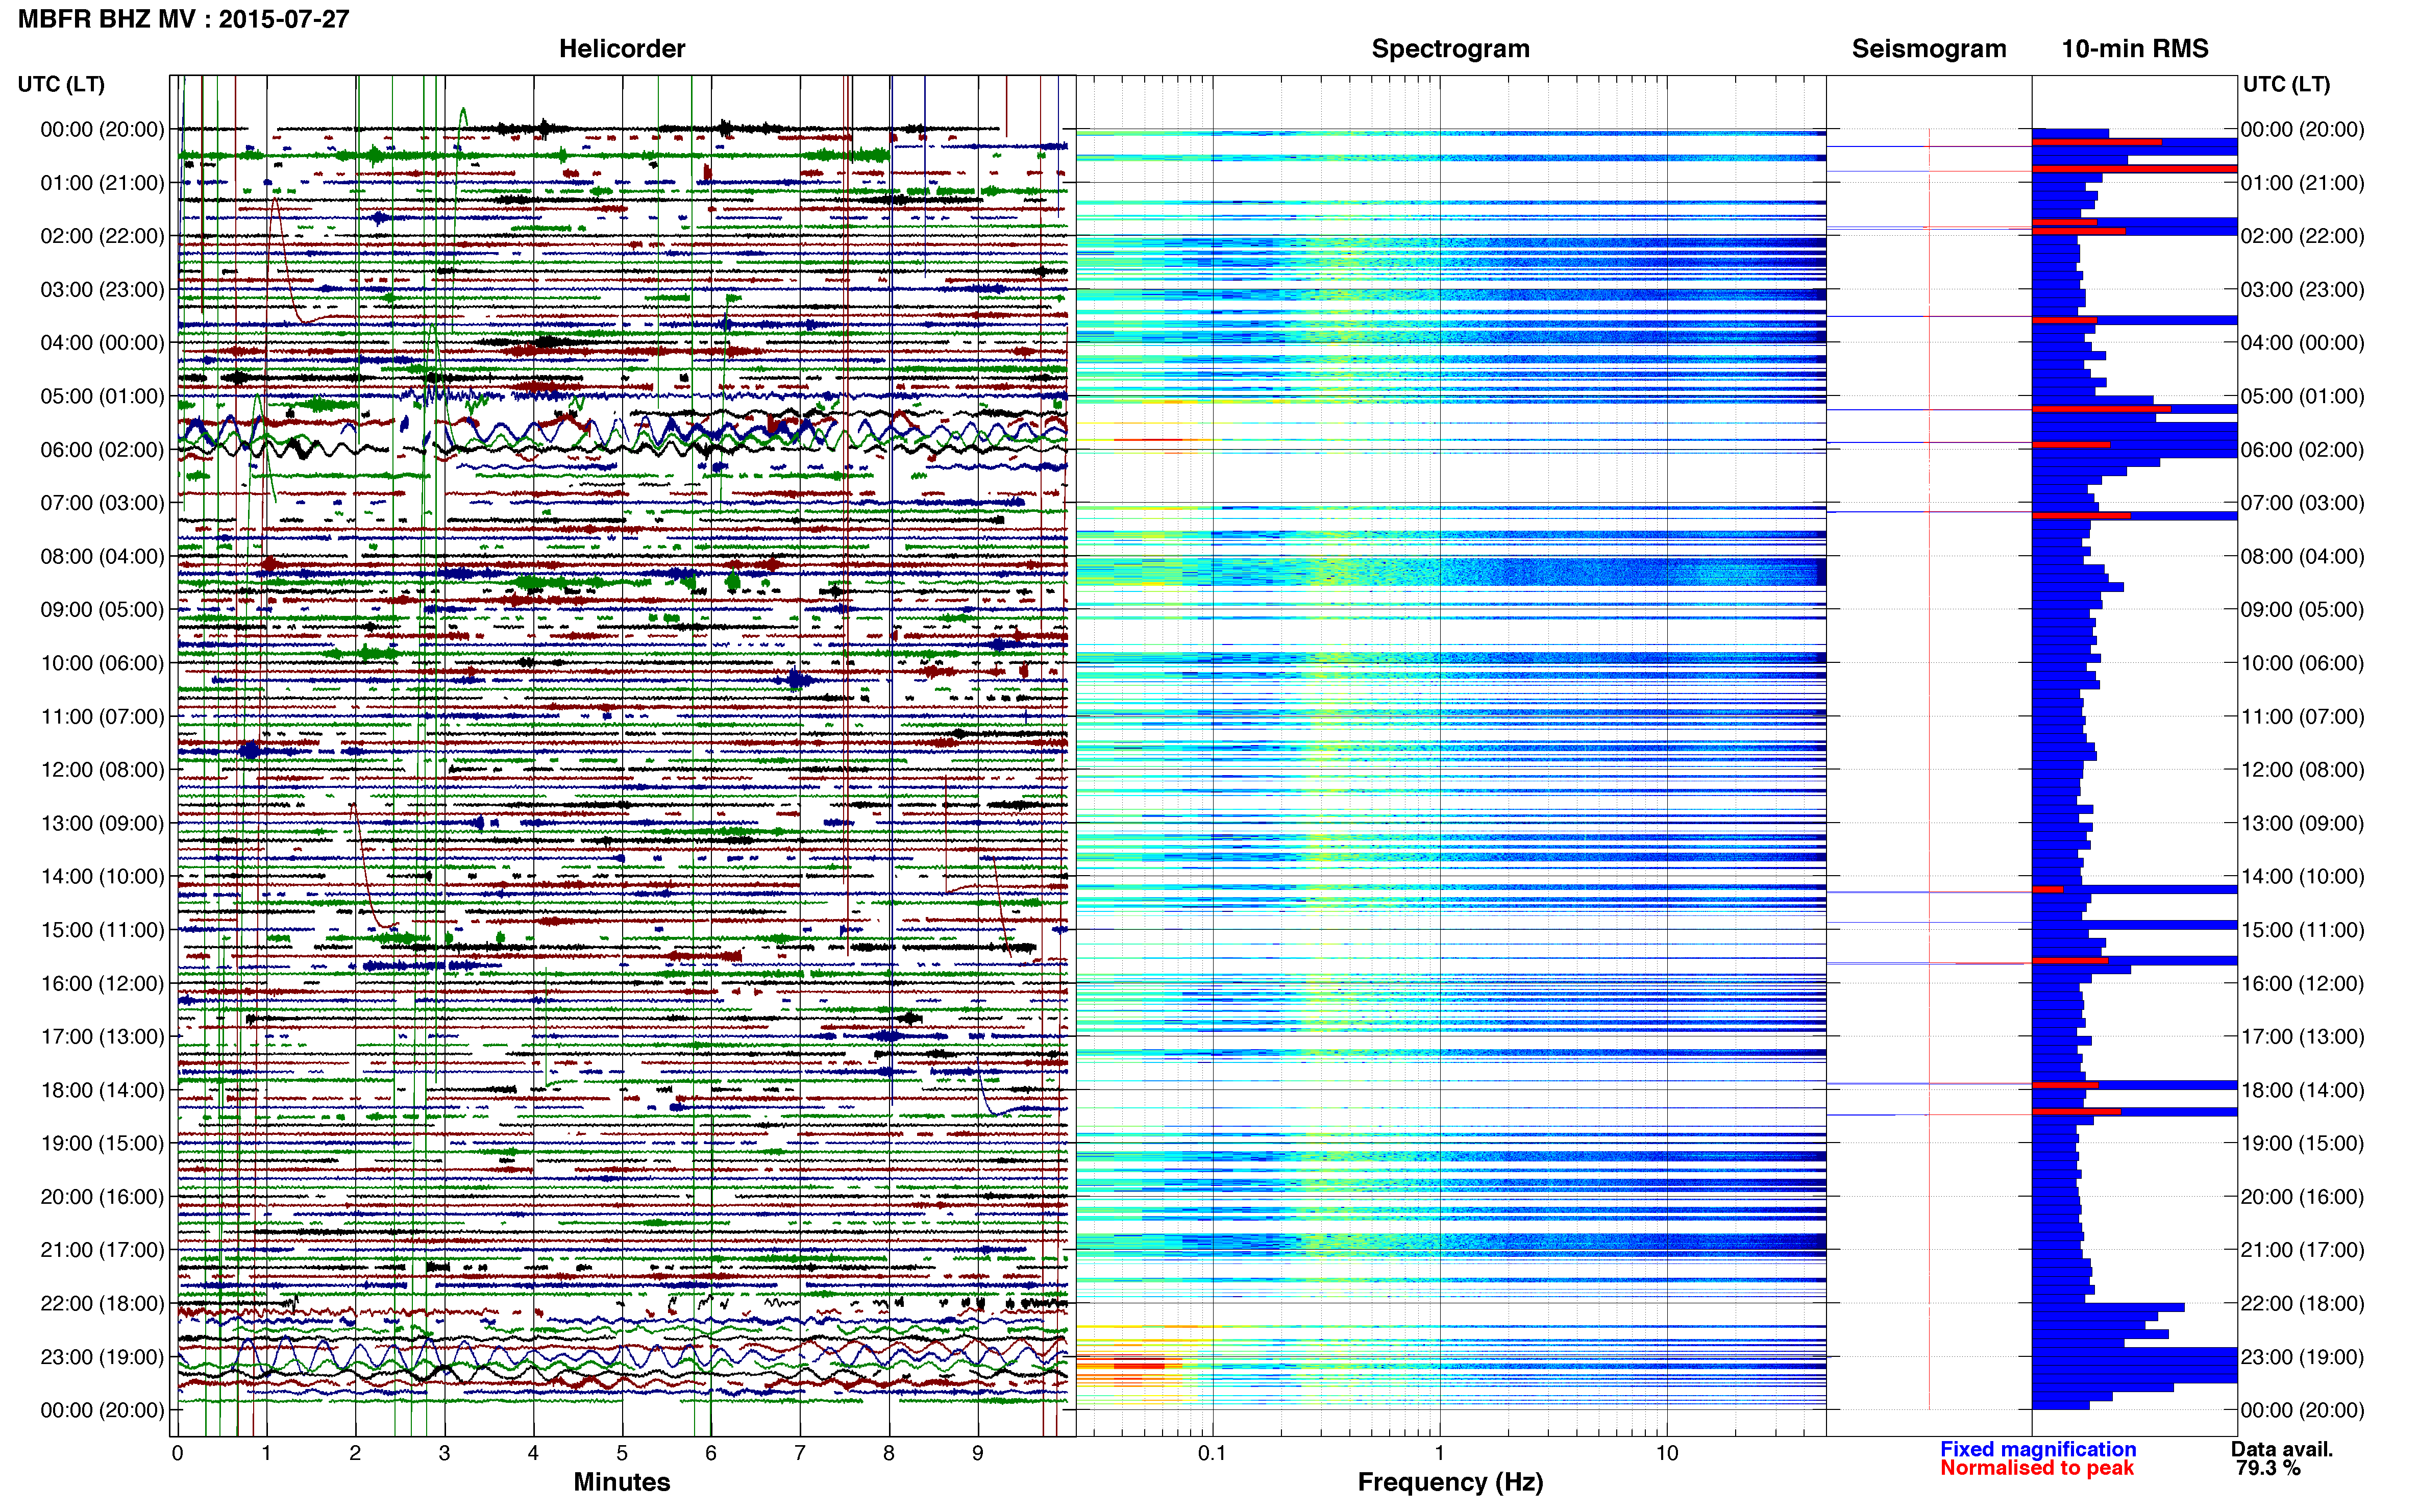The width and height of the screenshot is (2419, 1512).
Task: Click the 1 Hz tick label under spectrogram
Action: click(1439, 1453)
